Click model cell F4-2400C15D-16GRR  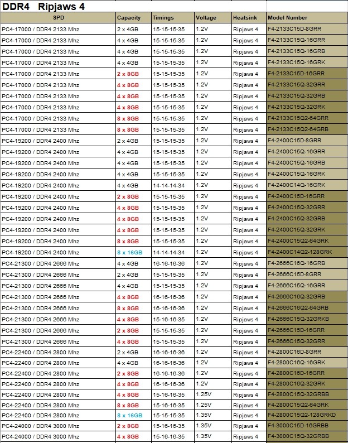307,196
